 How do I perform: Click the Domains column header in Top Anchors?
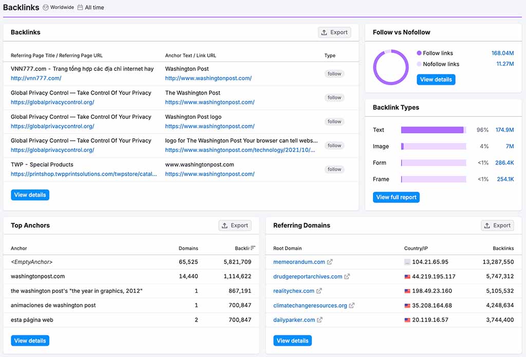click(188, 248)
